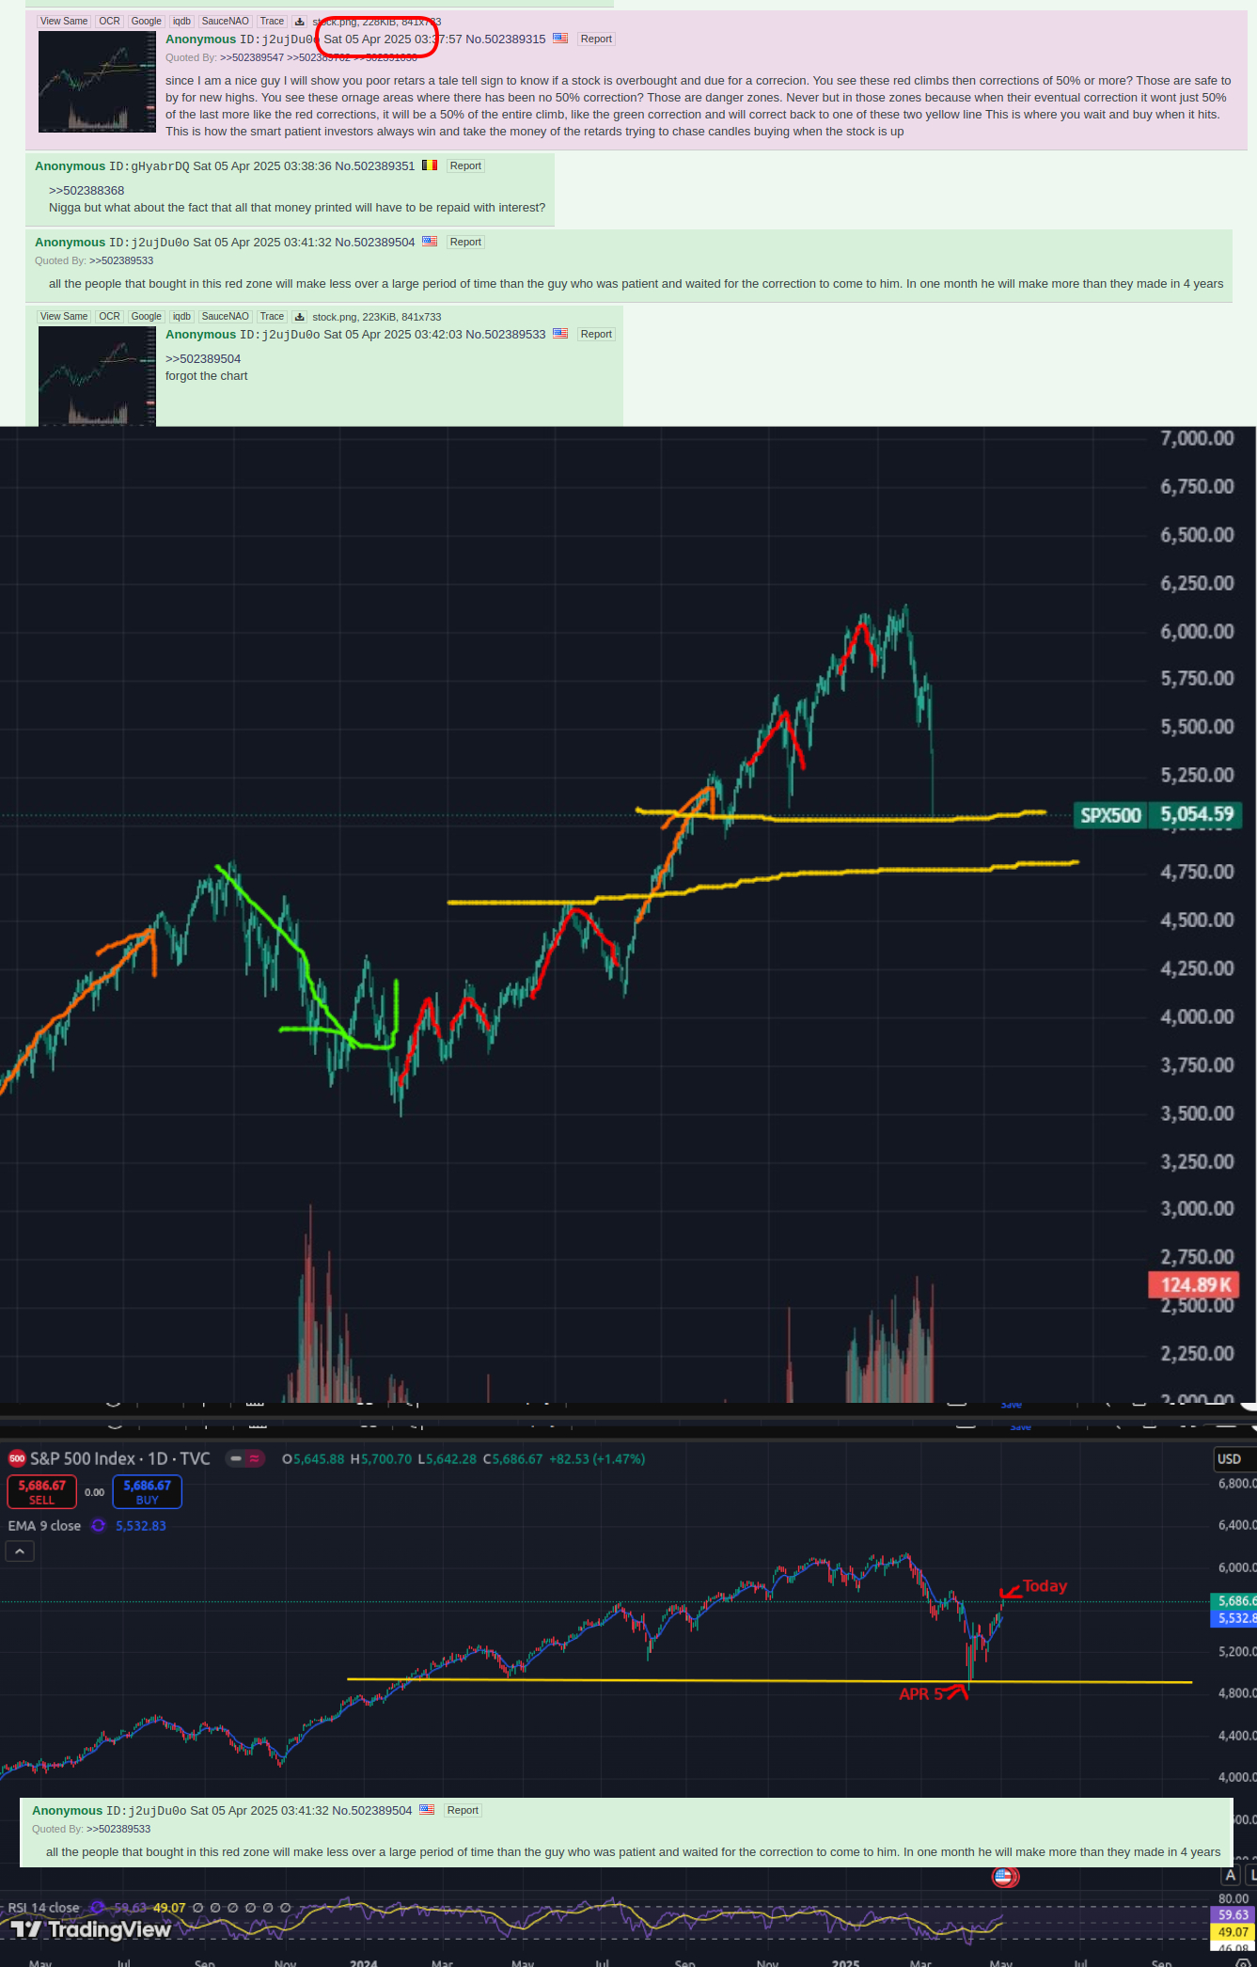Report the lower pasted post on TradingView chart
1257x1967 pixels.
pyautogui.click(x=463, y=1810)
